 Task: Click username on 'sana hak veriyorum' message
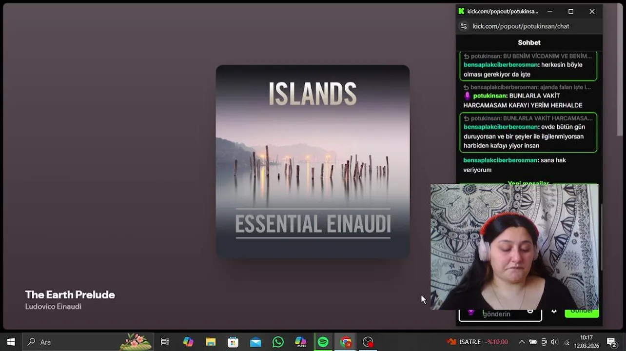[x=500, y=160]
